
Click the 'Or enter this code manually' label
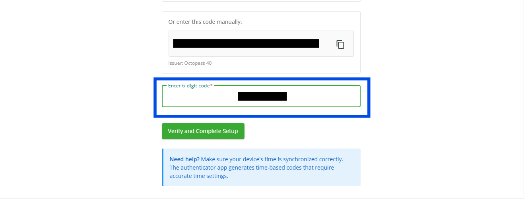205,22
